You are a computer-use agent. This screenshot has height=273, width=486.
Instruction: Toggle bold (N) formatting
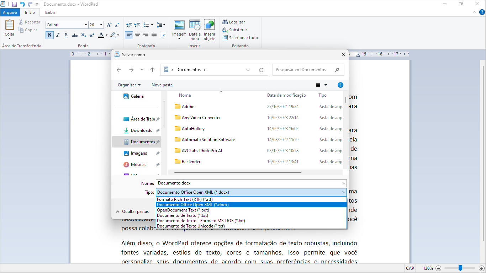49,35
